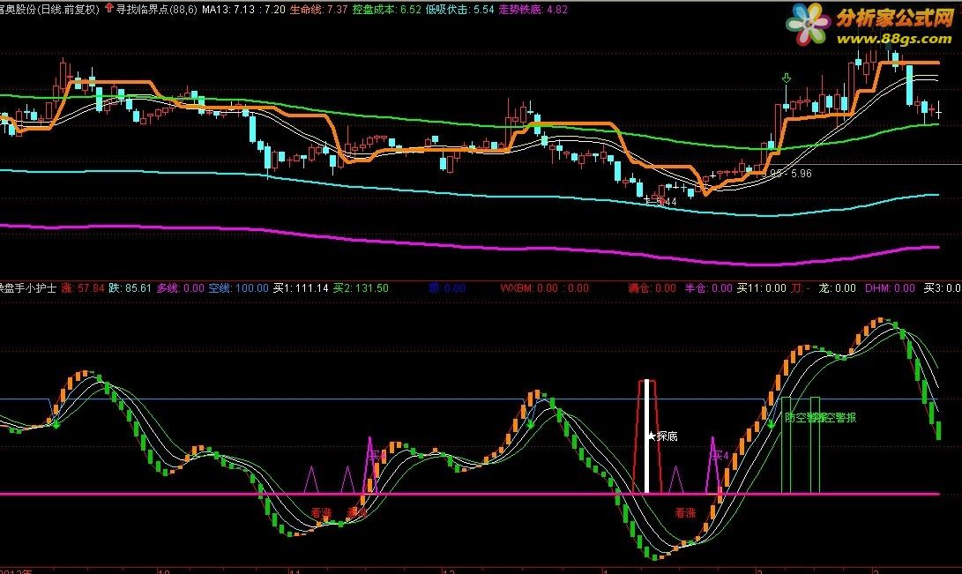Click the 买4 signal near the right trough
This screenshot has height=574, width=962.
[720, 456]
